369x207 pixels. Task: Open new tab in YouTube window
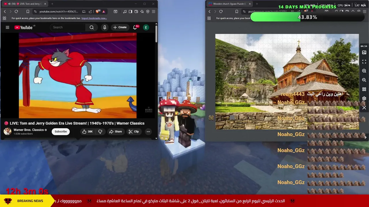coord(52,4)
